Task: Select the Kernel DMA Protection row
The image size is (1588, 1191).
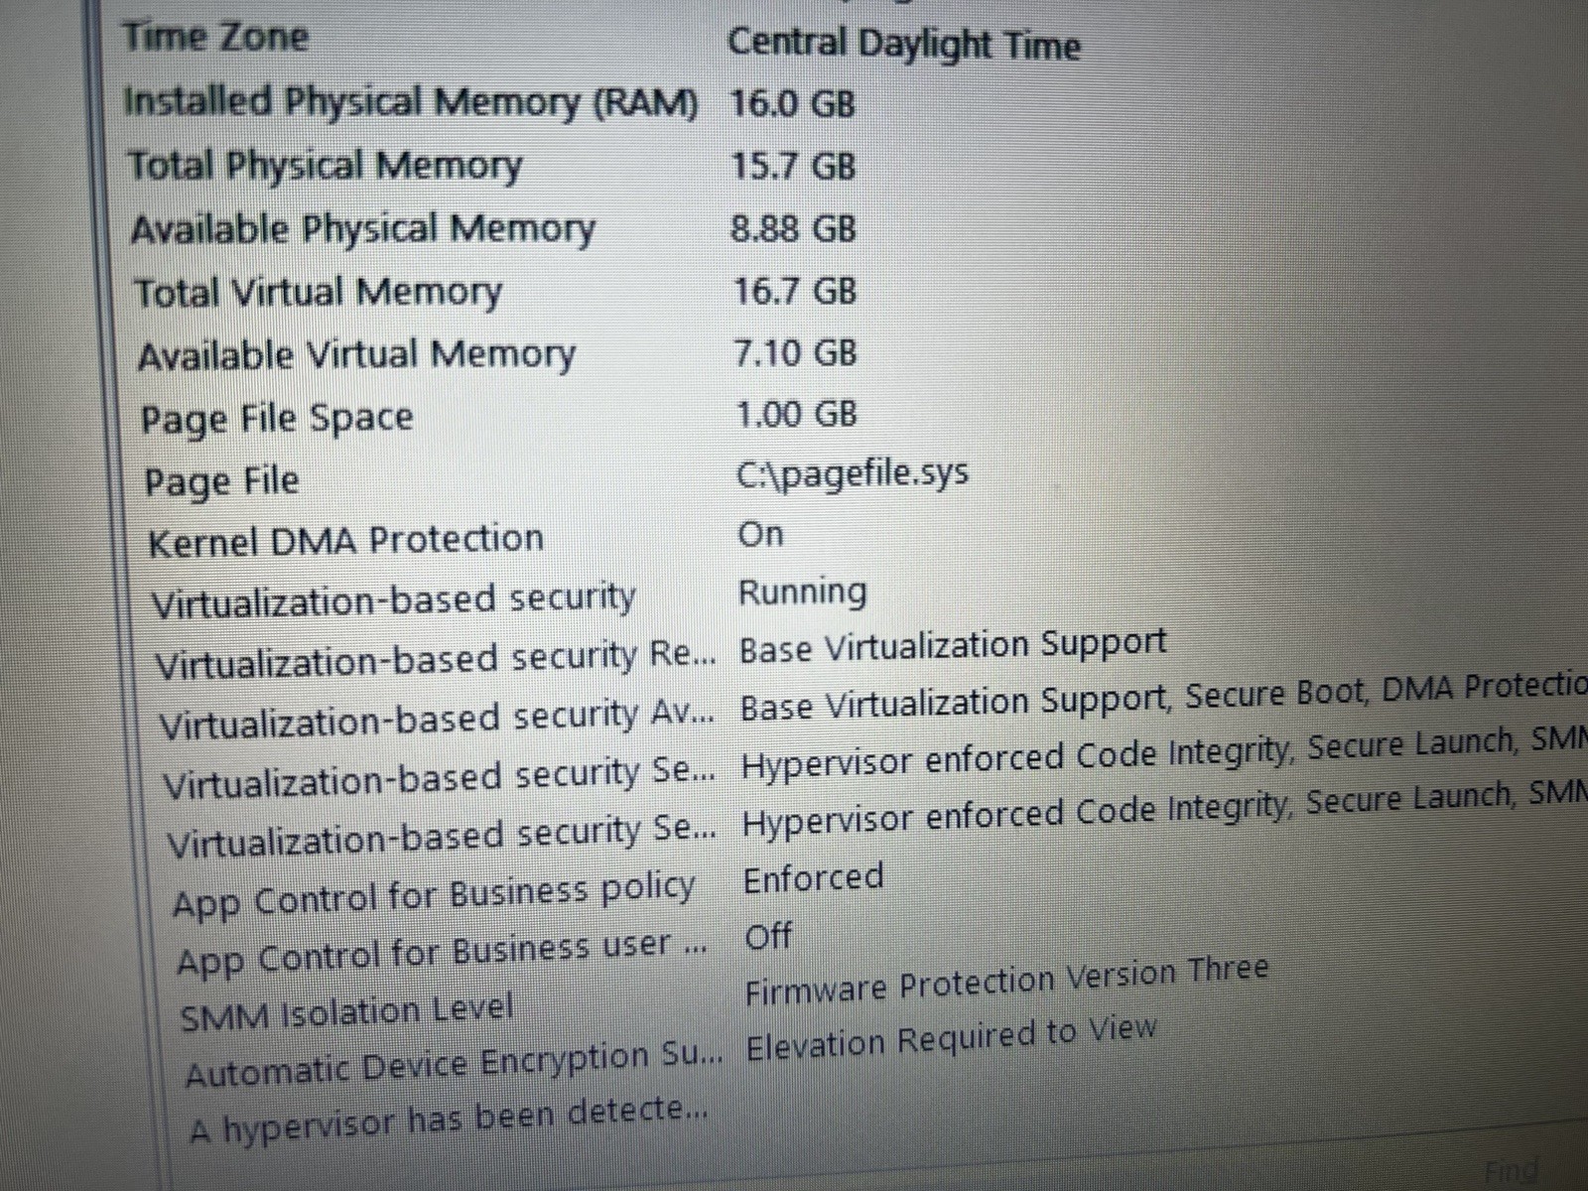Action: [x=465, y=539]
